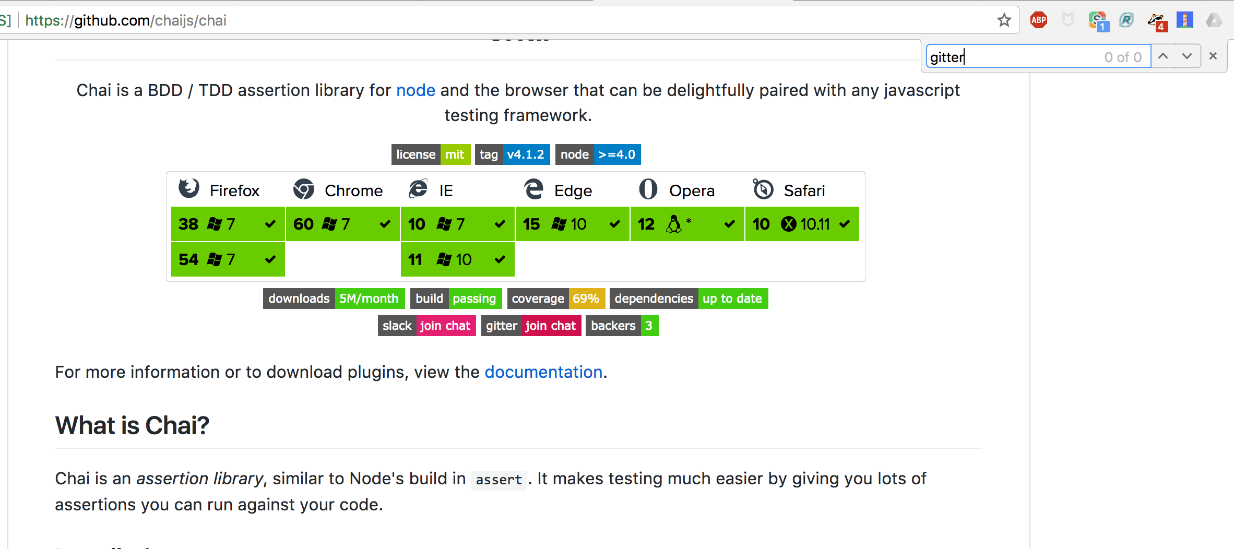
Task: Click the IE 10 Windows 7 cell
Action: (x=458, y=224)
